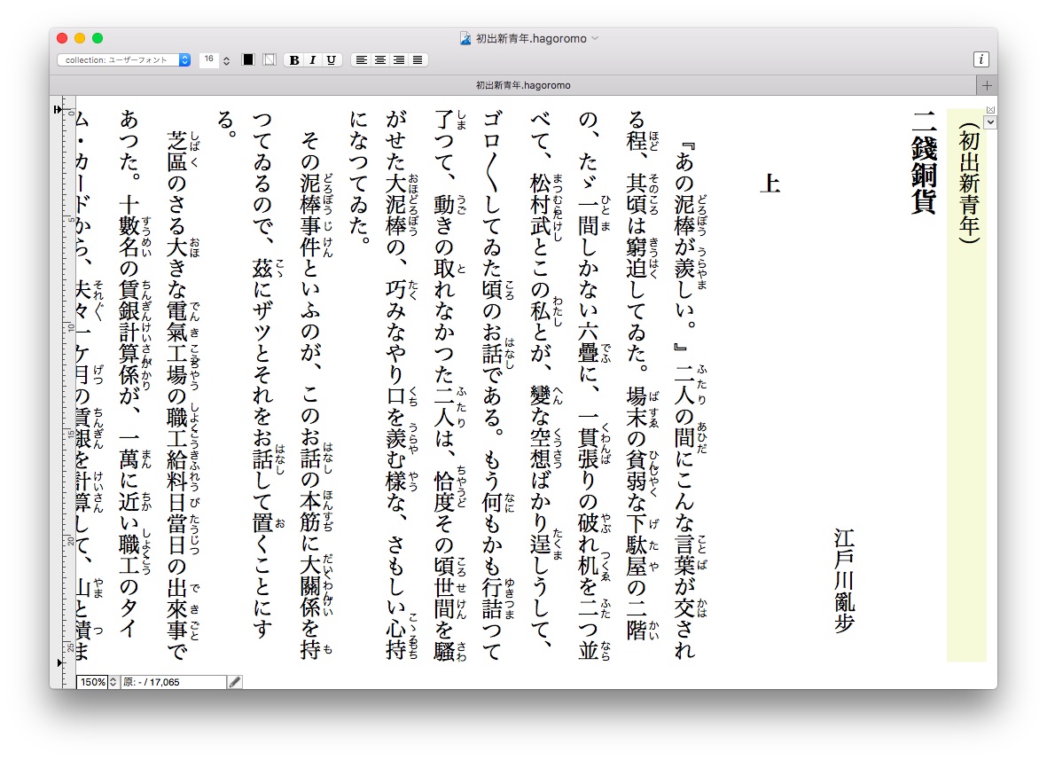Click the highlighted (初出新青年) column
The width and height of the screenshot is (1047, 760).
coord(967,386)
